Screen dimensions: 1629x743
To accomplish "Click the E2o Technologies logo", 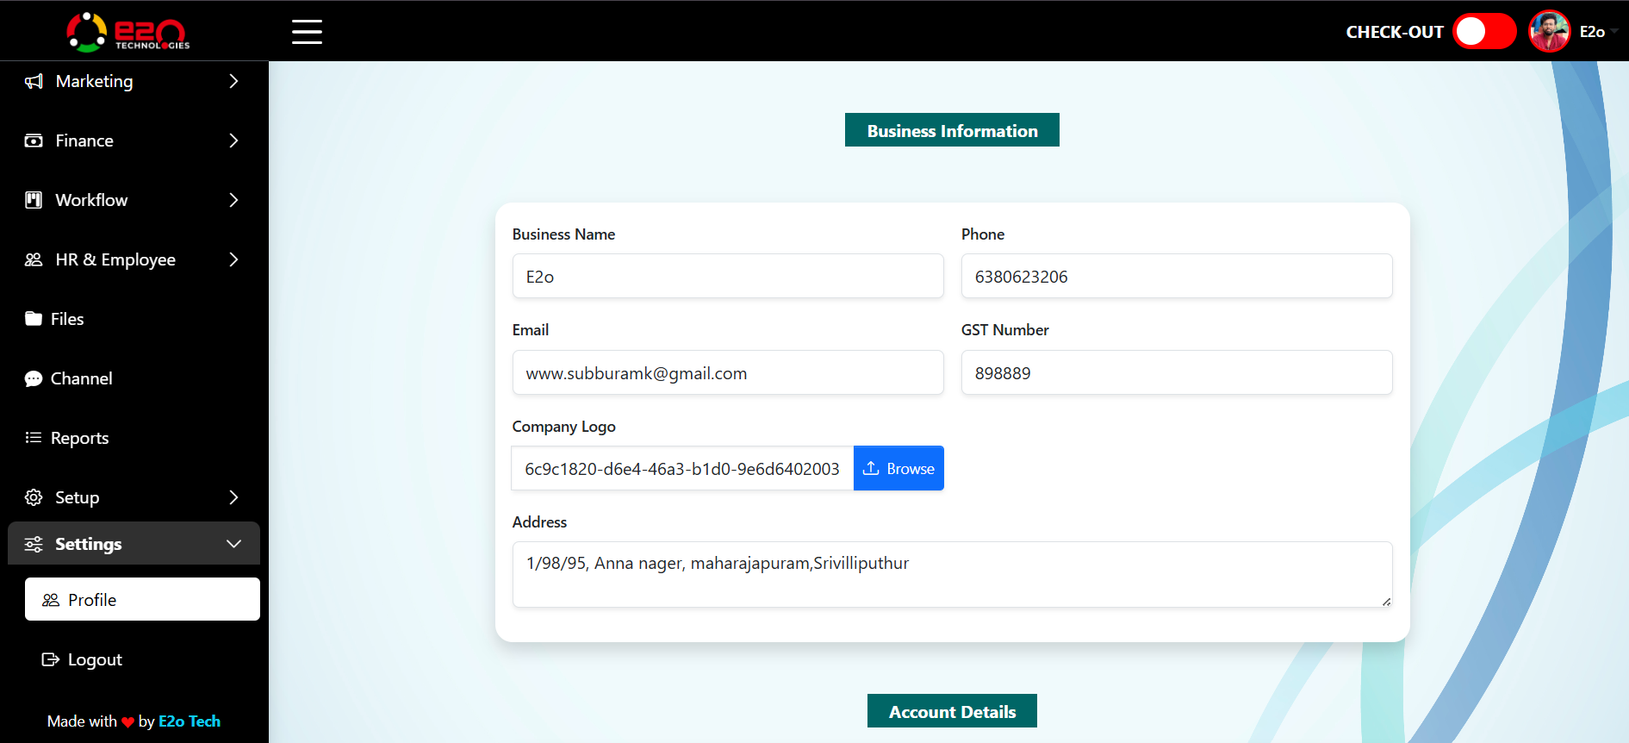I will [x=128, y=32].
